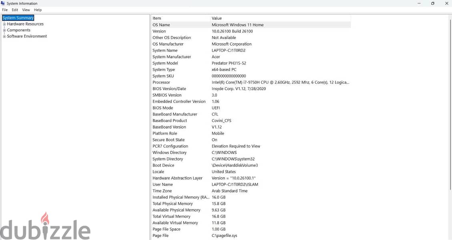Viewport: 452px width, 240px height.
Task: Click value Elevation Required to View
Action: (236, 146)
